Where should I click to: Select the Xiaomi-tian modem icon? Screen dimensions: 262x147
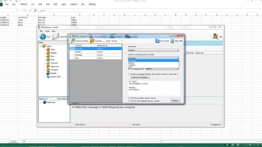click(45, 102)
